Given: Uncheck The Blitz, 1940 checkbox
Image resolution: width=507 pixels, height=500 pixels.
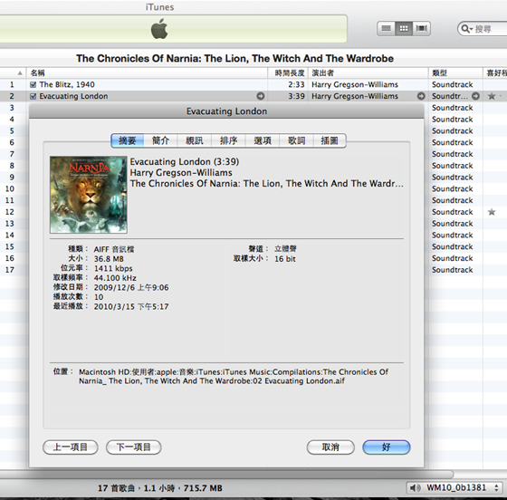Looking at the screenshot, I should pos(33,85).
